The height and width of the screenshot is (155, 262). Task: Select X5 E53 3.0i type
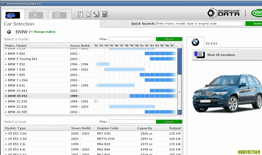[93, 144]
